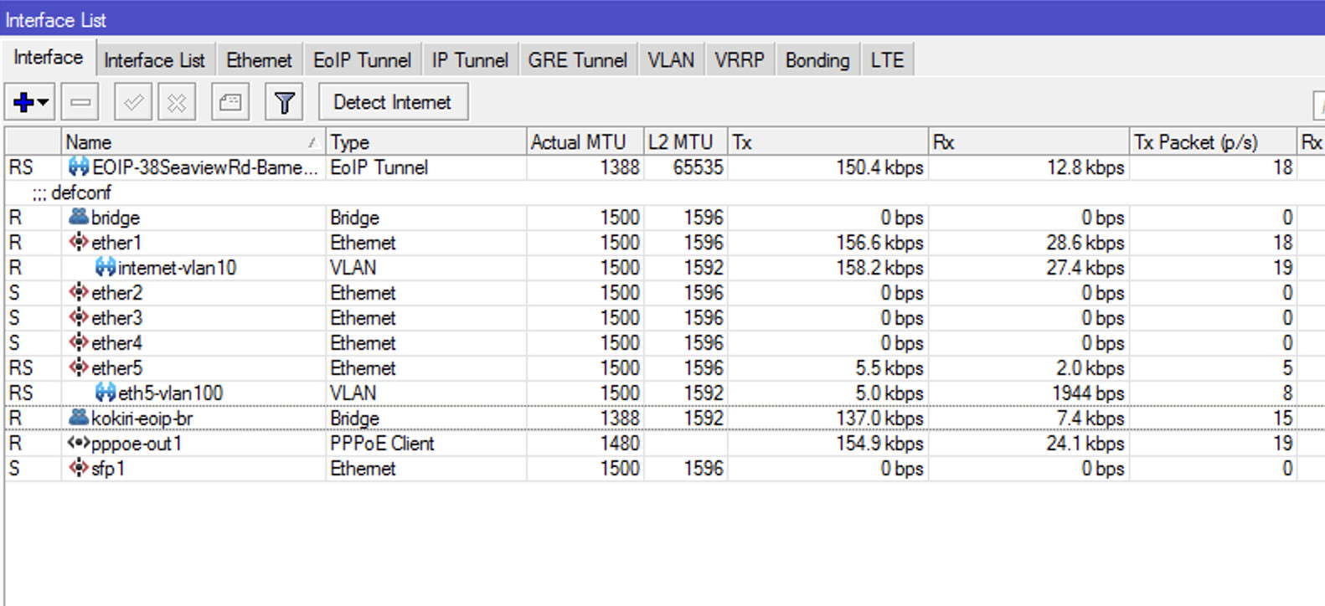Click the eth5-vlan100 VLAN icon
Screen dimensions: 1325x606
pos(106,393)
